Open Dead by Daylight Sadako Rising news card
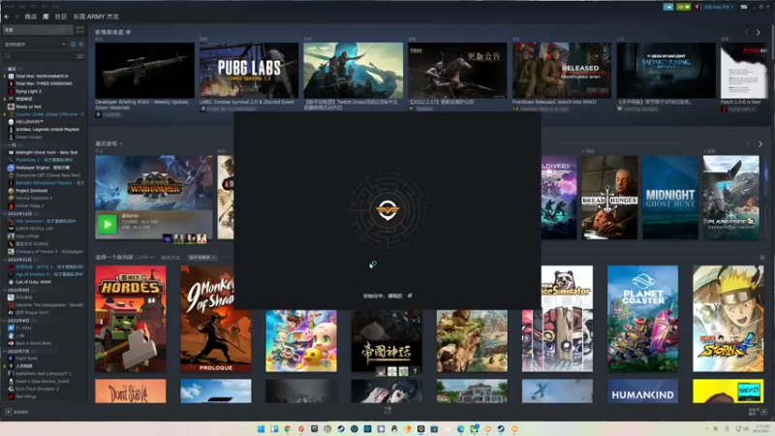The width and height of the screenshot is (775, 436). (x=666, y=70)
